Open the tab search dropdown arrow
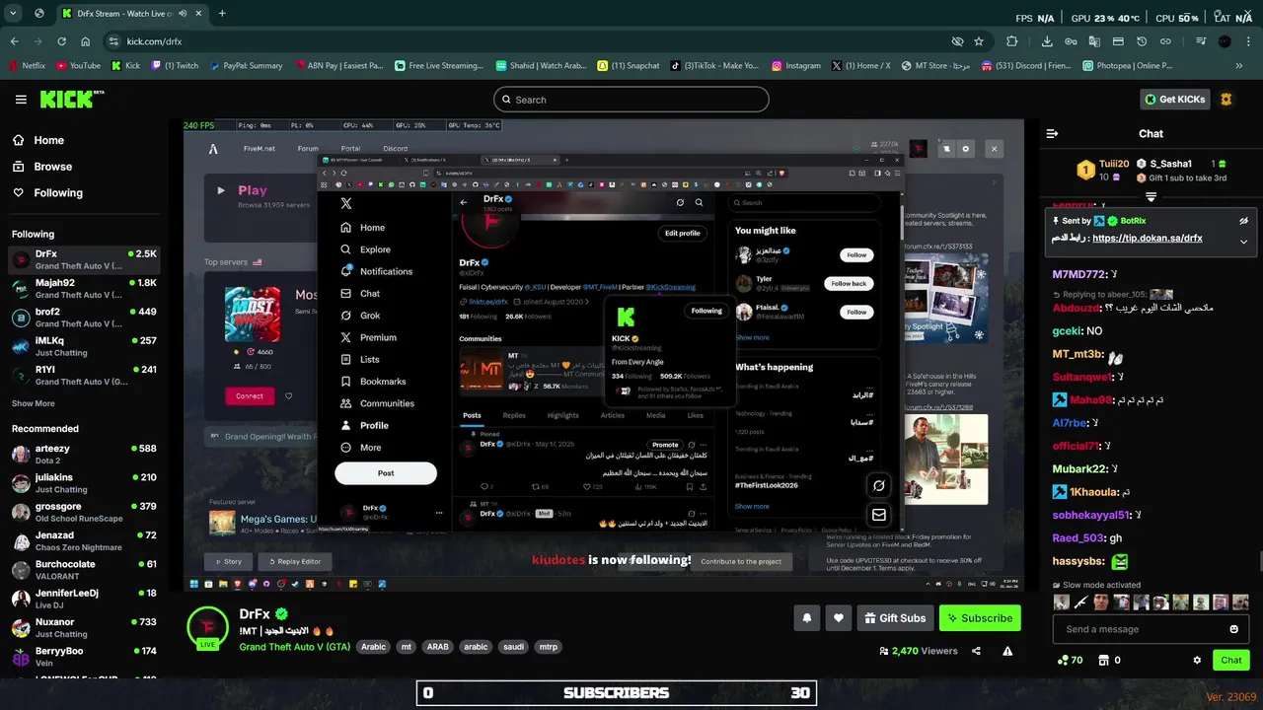The image size is (1263, 710). click(14, 14)
